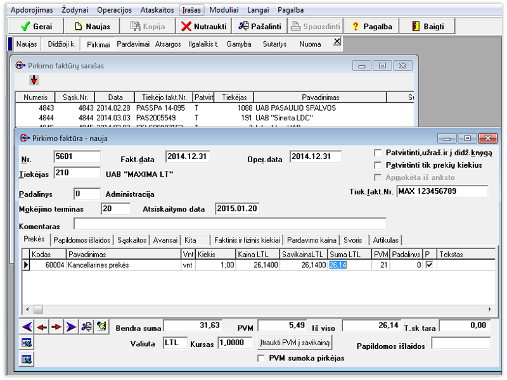Click the empty Komentaras field
Image resolution: width=507 pixels, height=380 pixels.
230,224
